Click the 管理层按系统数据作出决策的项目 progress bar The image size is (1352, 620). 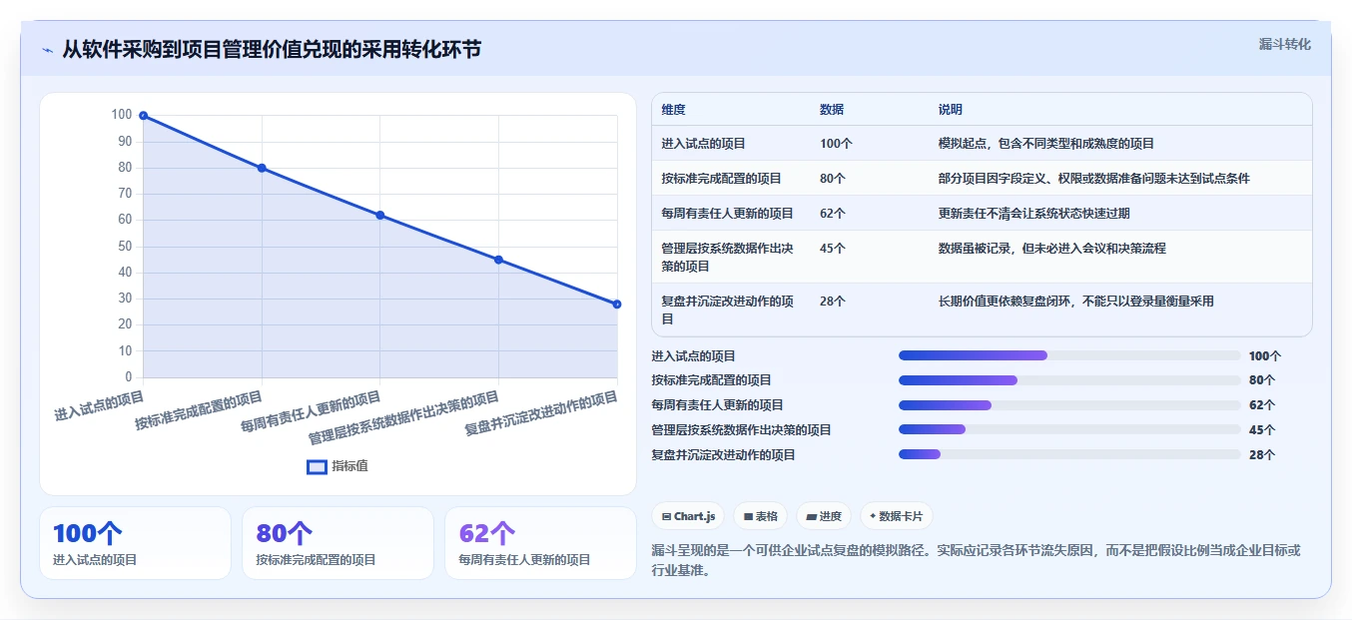coord(1069,430)
